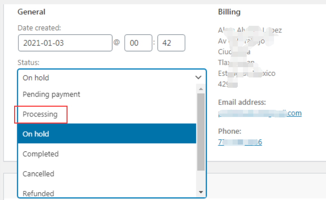
Task: Choose Refunded from status list
Action: click(107, 193)
